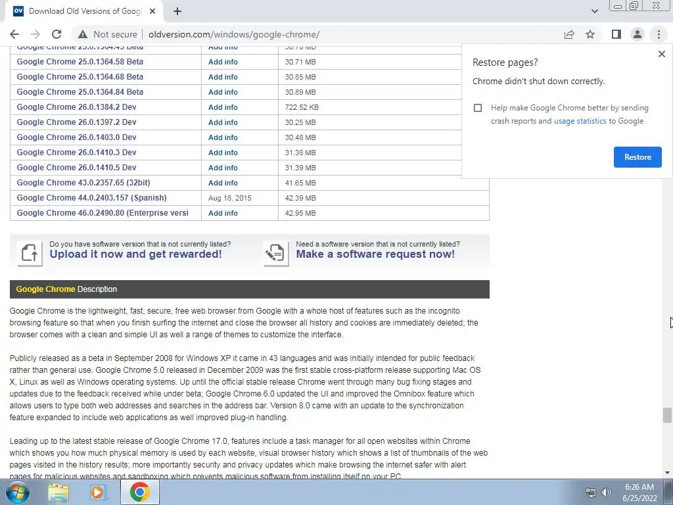Click the Restore button
Viewport: 673px width, 505px height.
[638, 157]
